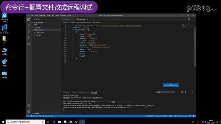Viewport: 221px width, 124px height.
Task: Open the Explorer view in activity bar
Action: pyautogui.click(x=29, y=20)
